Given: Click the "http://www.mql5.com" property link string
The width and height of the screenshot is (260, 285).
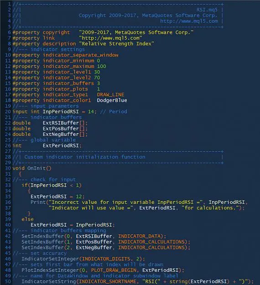Looking at the screenshot, I should click(x=110, y=38).
